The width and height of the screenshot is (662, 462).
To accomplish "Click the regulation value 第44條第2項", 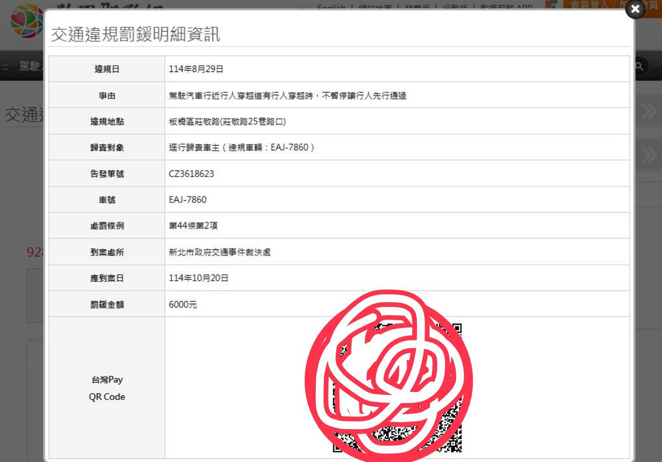I will click(x=193, y=225).
